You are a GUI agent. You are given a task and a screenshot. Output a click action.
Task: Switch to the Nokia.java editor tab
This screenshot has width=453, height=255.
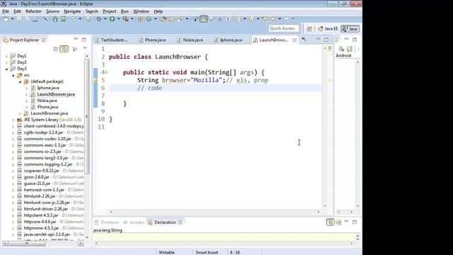pos(190,40)
